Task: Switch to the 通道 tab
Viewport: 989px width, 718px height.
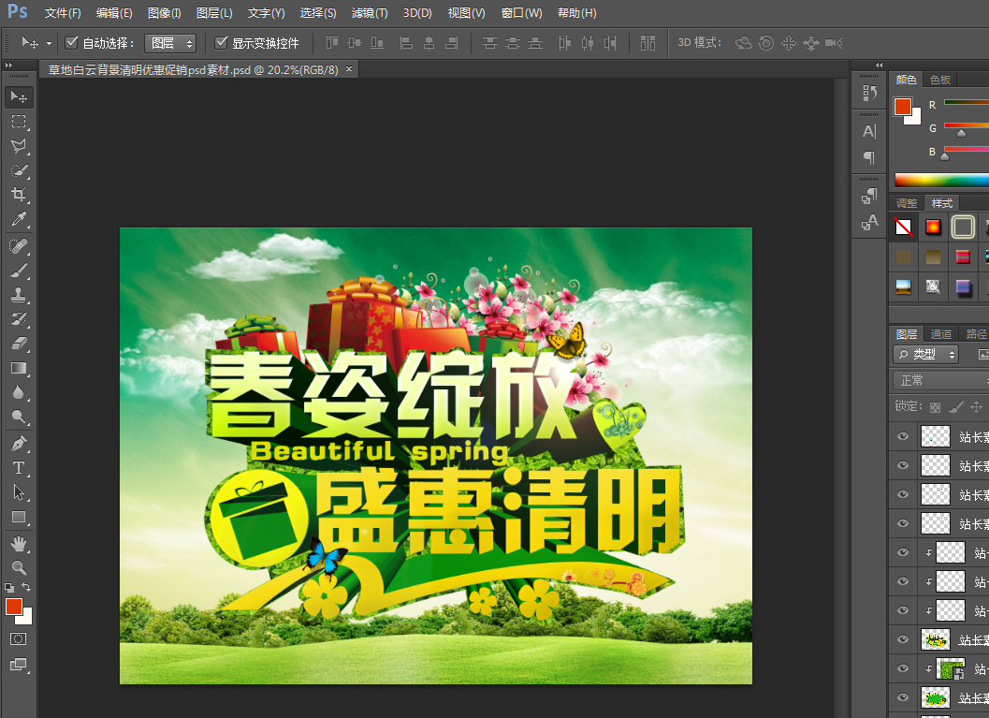Action: [941, 334]
